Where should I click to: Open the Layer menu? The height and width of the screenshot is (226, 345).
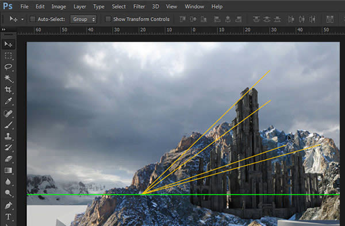pos(80,6)
